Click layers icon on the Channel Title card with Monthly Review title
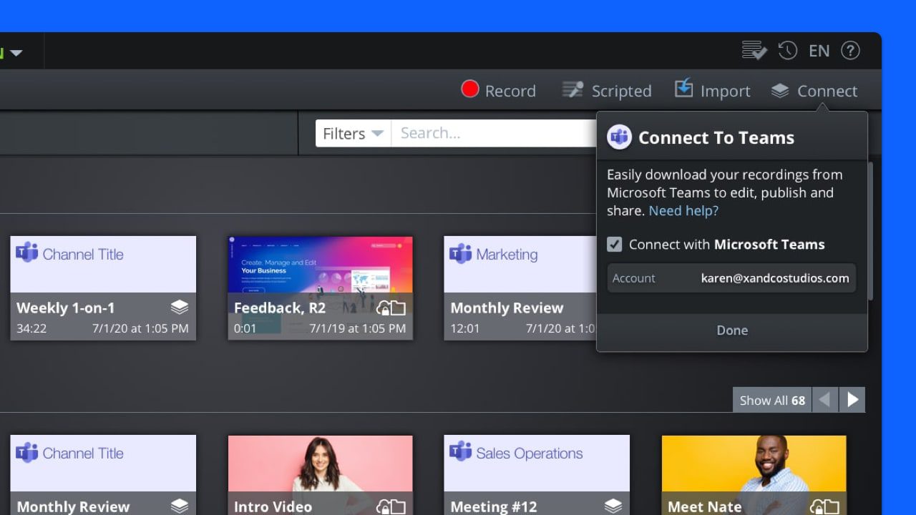Image resolution: width=916 pixels, height=515 pixels. coord(180,506)
